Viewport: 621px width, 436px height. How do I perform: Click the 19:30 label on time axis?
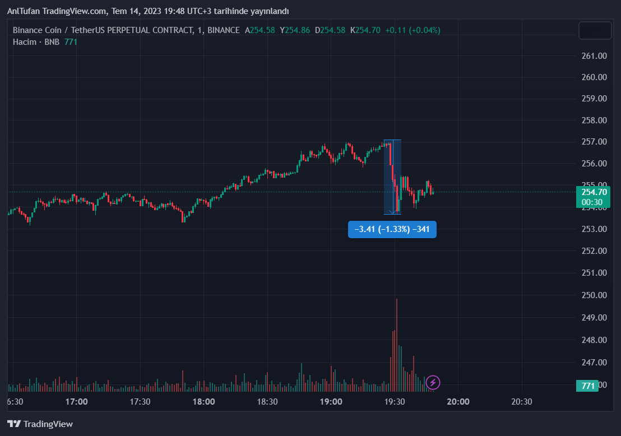tap(395, 401)
